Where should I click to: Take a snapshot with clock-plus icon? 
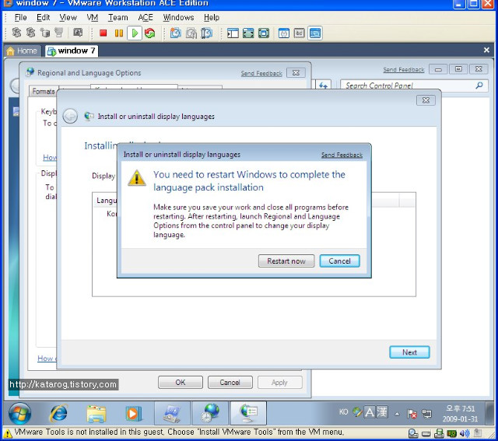176,33
